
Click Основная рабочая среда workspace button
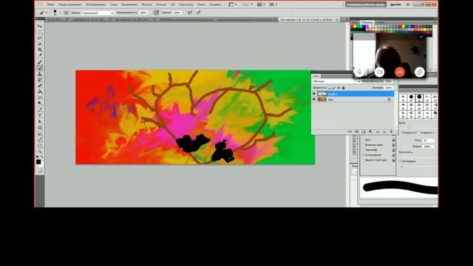coord(366,4)
